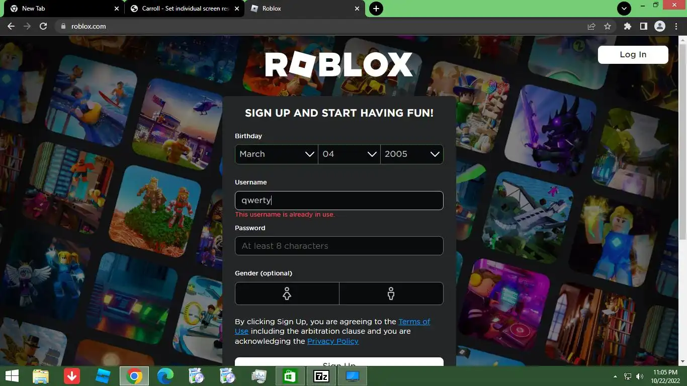Close the Carroll tab
The width and height of the screenshot is (687, 386).
point(236,9)
